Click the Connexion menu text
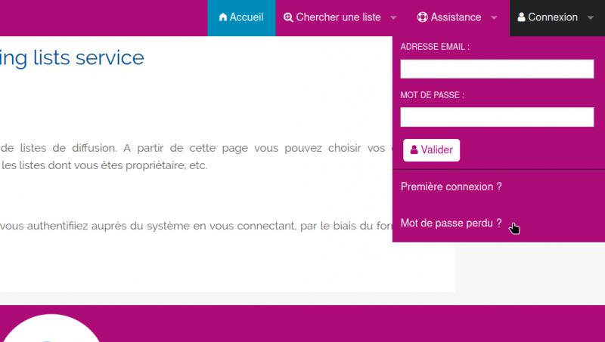The width and height of the screenshot is (605, 342). pyautogui.click(x=553, y=17)
